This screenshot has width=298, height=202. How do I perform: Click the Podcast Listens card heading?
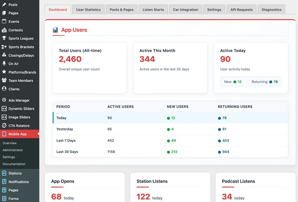(238, 181)
